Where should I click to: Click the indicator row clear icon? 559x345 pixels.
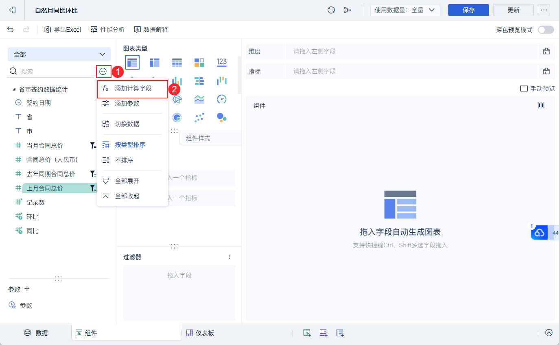(546, 71)
